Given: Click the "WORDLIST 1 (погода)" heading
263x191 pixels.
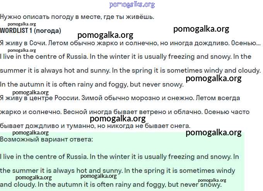Looking at the screenshot, I should coord(31,30).
